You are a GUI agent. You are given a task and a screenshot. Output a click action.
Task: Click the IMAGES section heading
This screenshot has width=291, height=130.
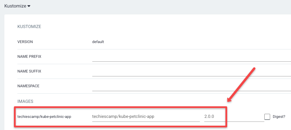26,101
